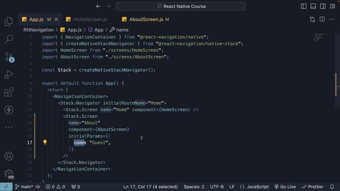
Task: Switch to the AboutScreen.js tab
Action: (x=146, y=20)
